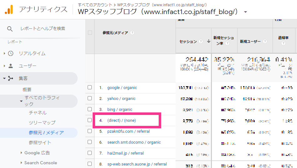Screen dimensions: 297x168
Task: Click the Acquisition (集客) branch icon
Action: [x=11, y=78]
